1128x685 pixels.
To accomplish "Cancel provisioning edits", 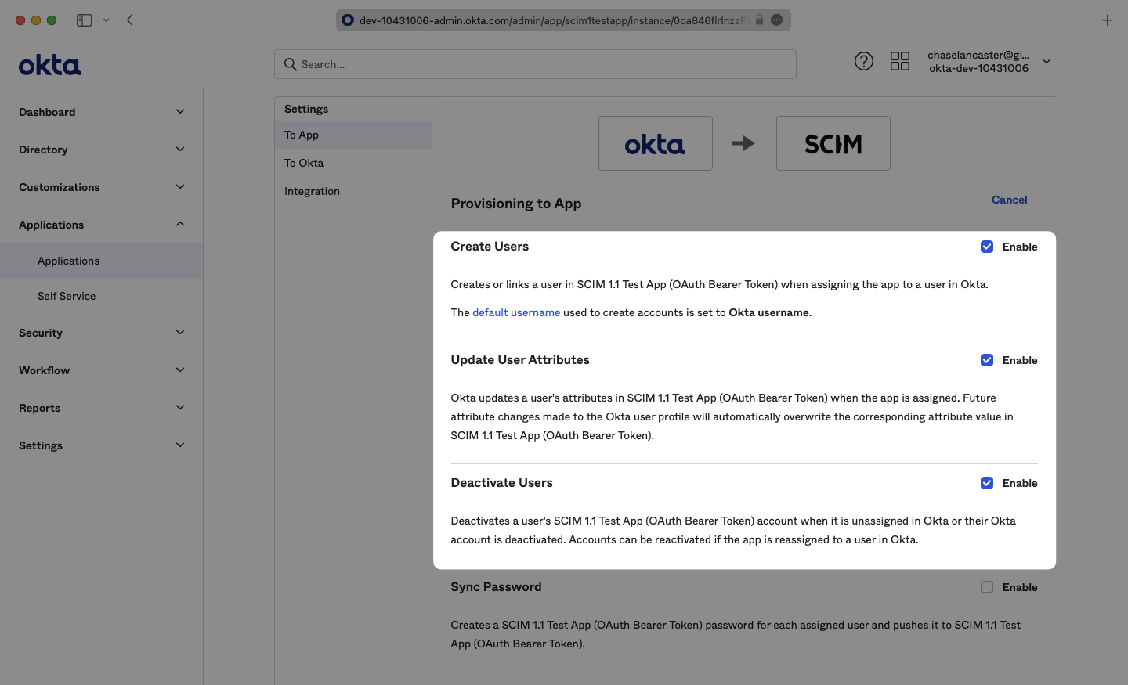I will [1009, 200].
